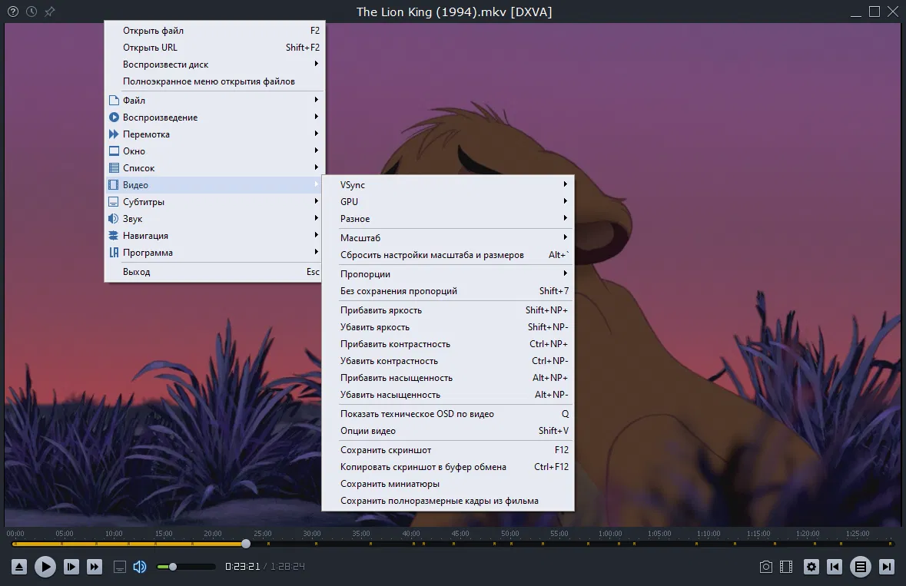Click the camera screenshot icon
Image resolution: width=906 pixels, height=586 pixels.
point(765,567)
